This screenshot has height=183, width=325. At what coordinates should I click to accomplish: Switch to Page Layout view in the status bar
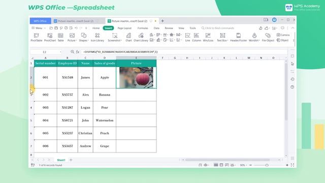221,165
